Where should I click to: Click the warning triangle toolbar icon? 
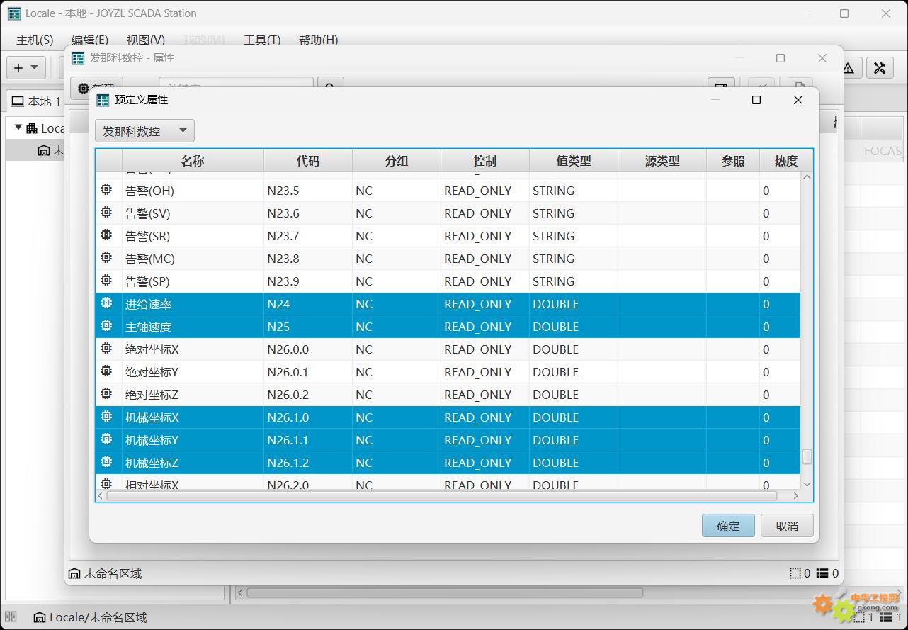coord(848,68)
